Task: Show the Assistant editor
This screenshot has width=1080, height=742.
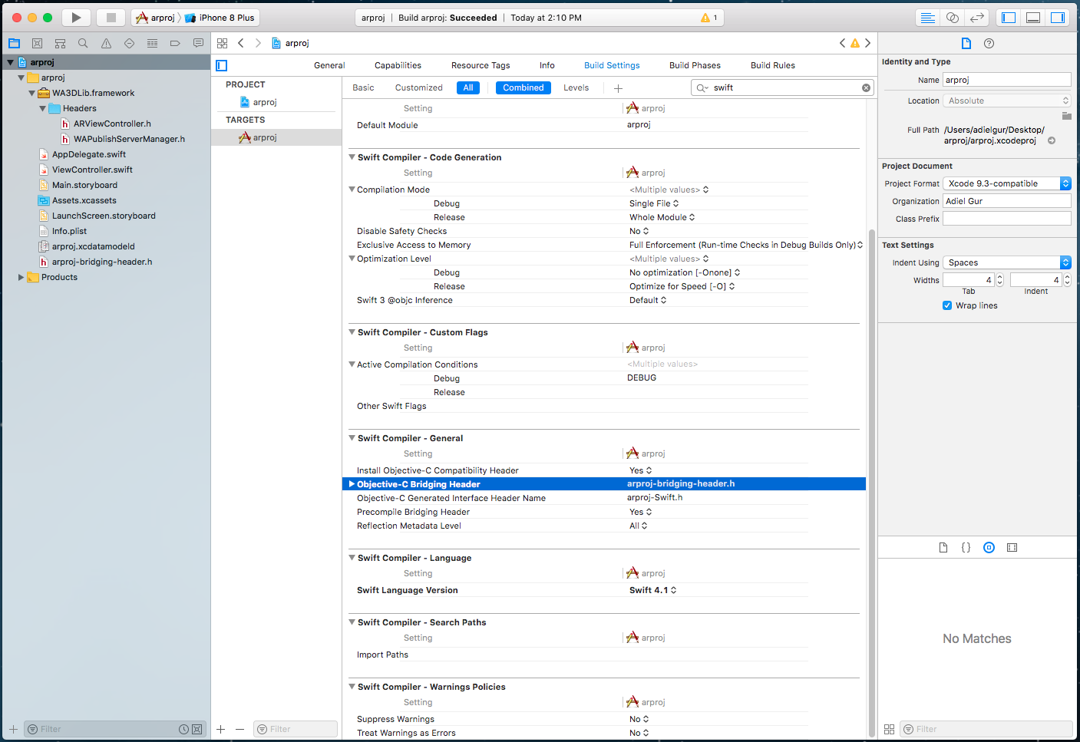Action: coord(952,18)
